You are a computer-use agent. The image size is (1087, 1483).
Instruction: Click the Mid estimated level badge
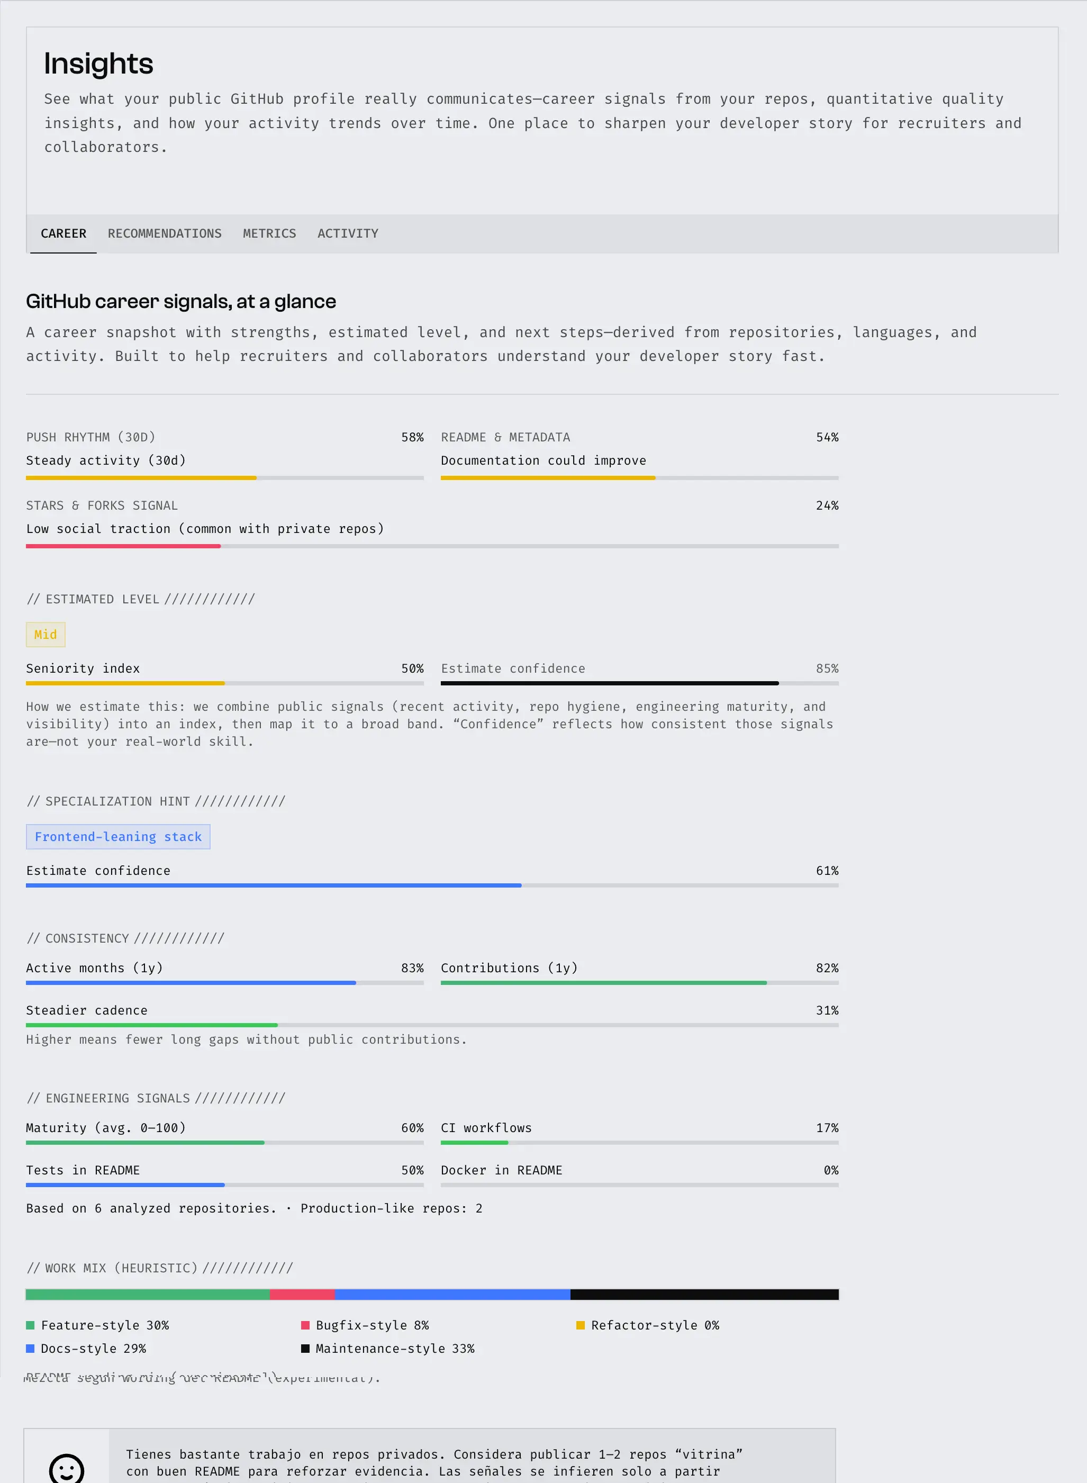coord(45,634)
